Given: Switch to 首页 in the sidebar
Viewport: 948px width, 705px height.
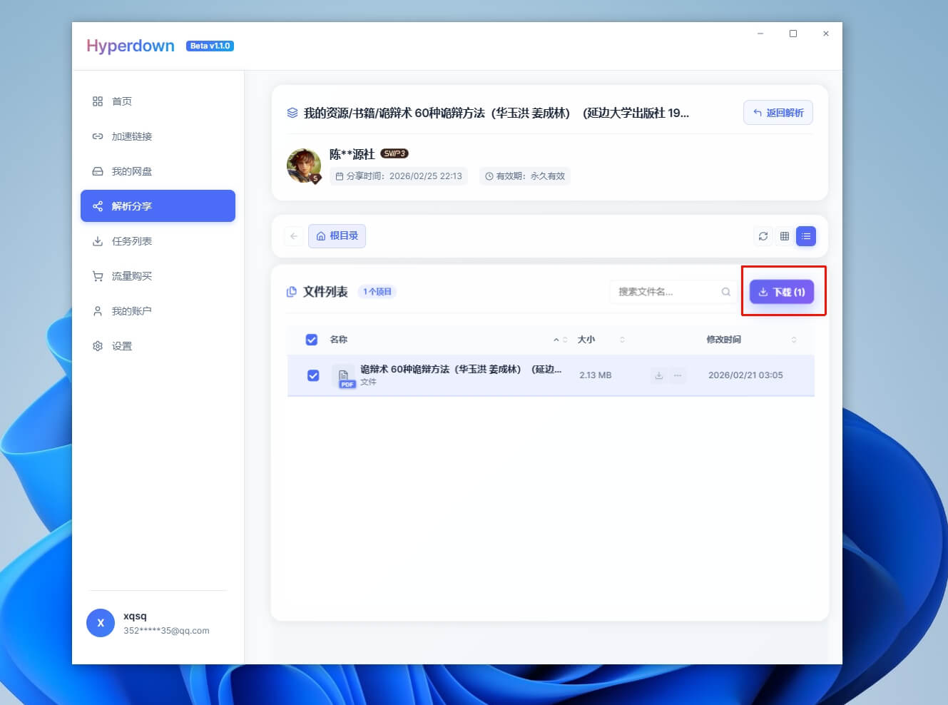Looking at the screenshot, I should 121,101.
